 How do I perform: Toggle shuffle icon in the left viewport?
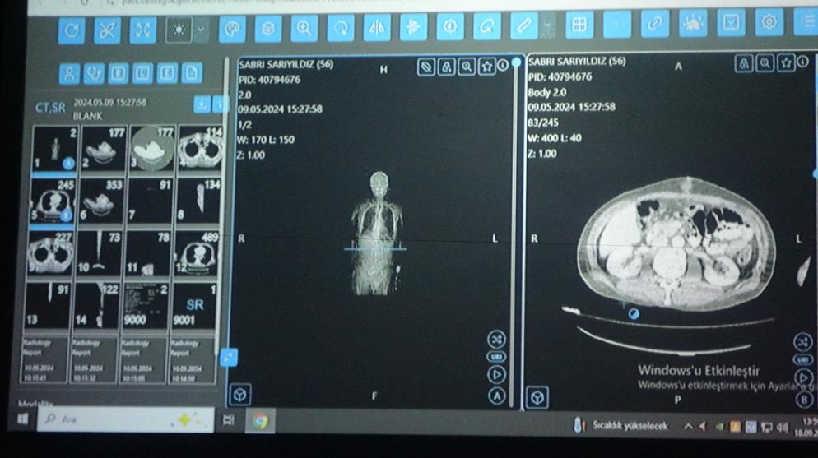[x=496, y=338]
